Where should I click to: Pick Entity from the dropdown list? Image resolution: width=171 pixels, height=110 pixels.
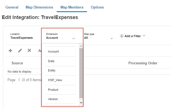(x=52, y=71)
